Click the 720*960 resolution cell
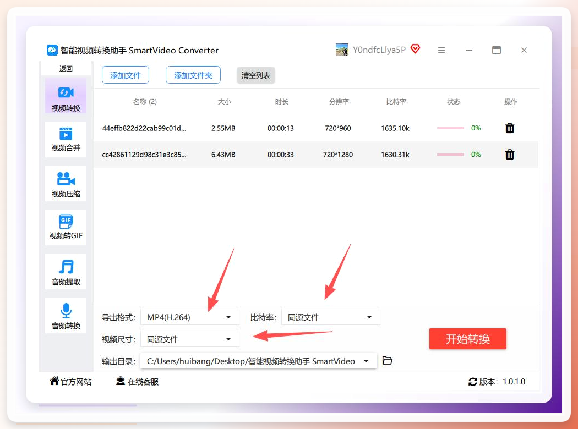Screen dimensions: 578x429 coord(337,128)
